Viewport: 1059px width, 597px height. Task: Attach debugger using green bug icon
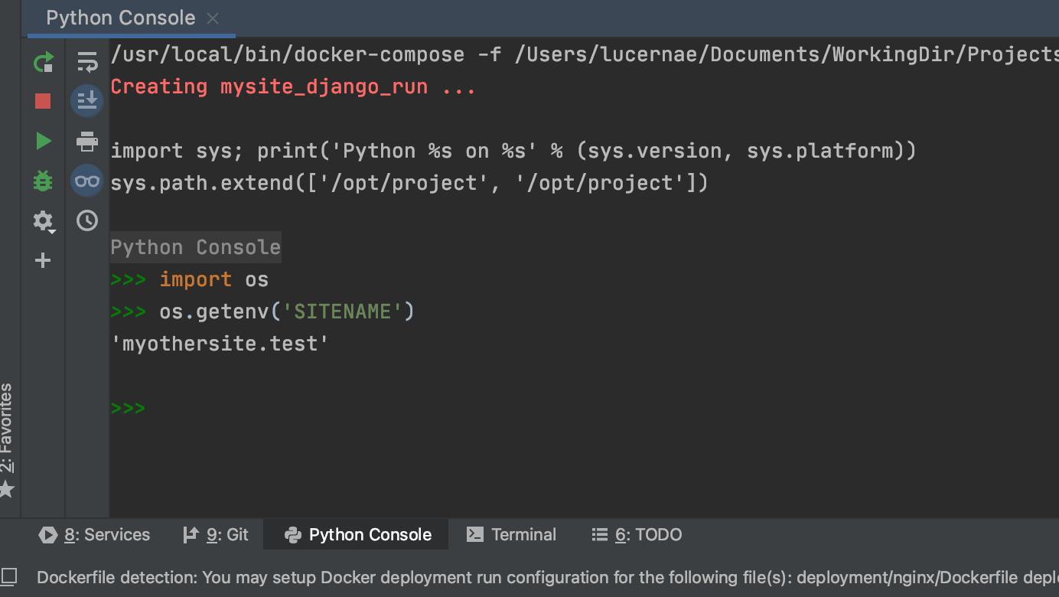click(x=43, y=181)
